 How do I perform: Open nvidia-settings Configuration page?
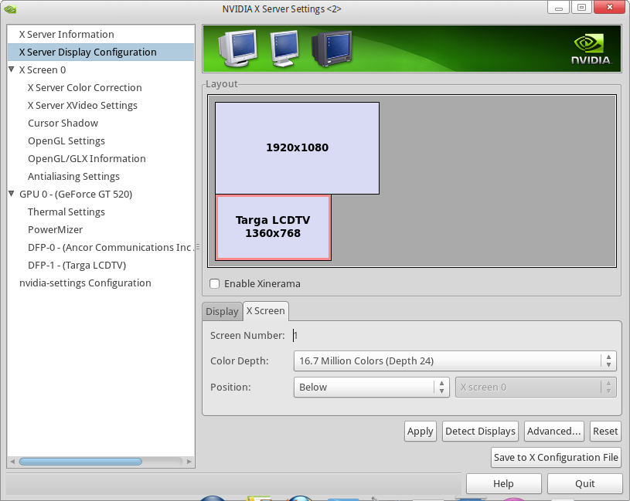pos(85,283)
